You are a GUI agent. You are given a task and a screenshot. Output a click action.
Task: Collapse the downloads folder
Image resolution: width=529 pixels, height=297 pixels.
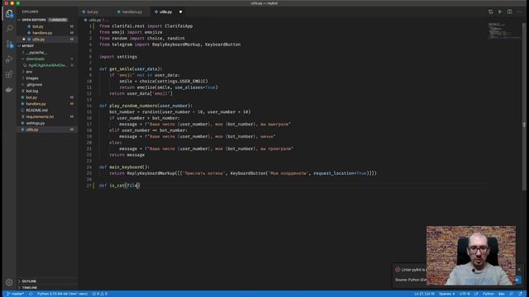tap(35, 59)
